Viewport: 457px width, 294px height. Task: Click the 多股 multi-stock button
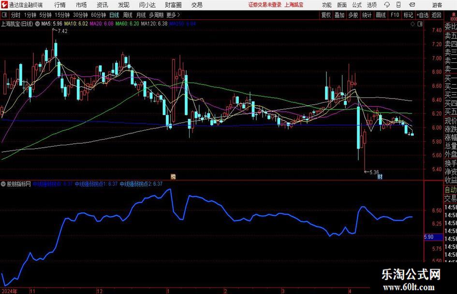[x=353, y=15]
